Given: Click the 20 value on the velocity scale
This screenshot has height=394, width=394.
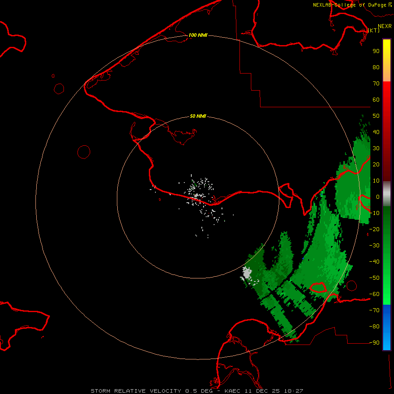Looking at the screenshot, I should (376, 164).
